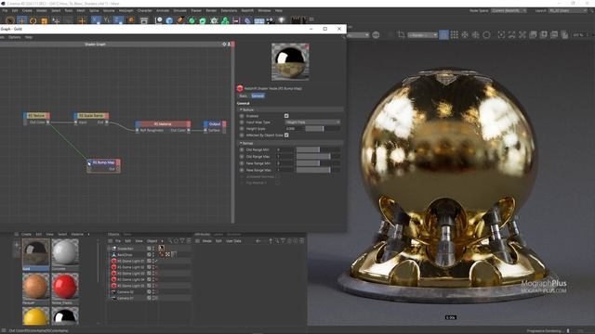Click the camera icon in main toolbar
This screenshot has width=595, height=334.
point(271,20)
